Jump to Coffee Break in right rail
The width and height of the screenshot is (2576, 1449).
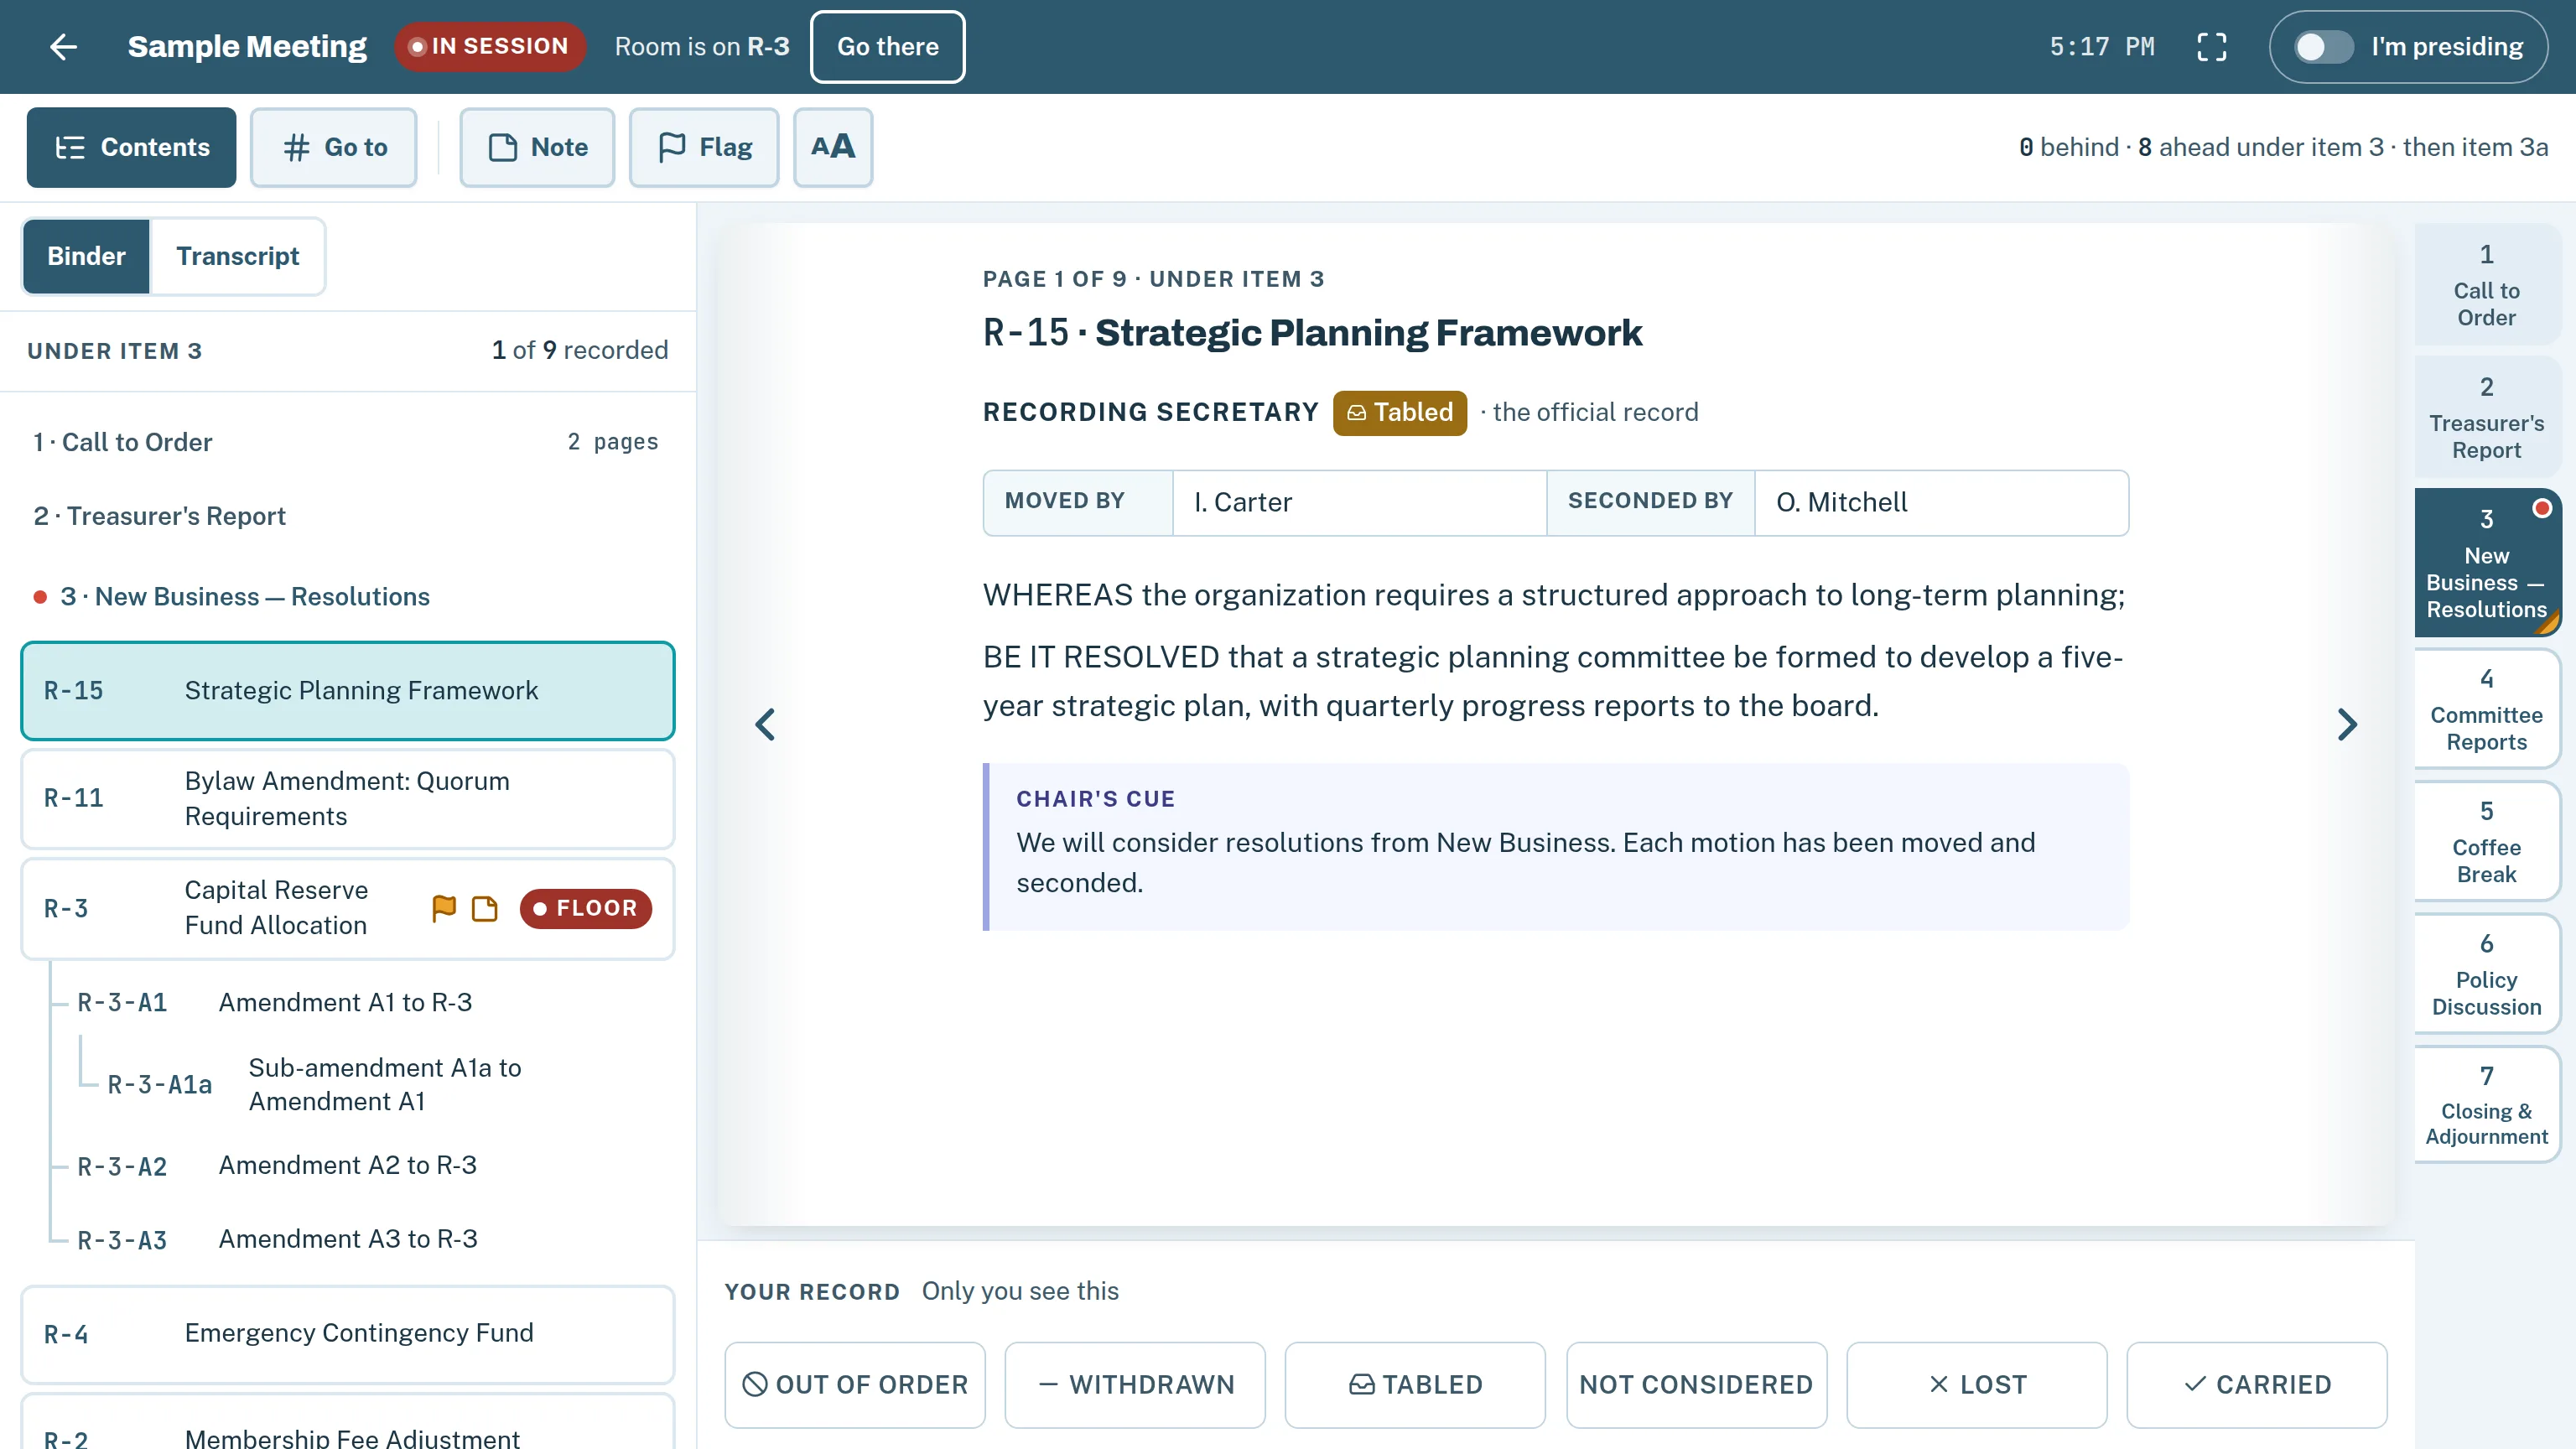[2486, 842]
